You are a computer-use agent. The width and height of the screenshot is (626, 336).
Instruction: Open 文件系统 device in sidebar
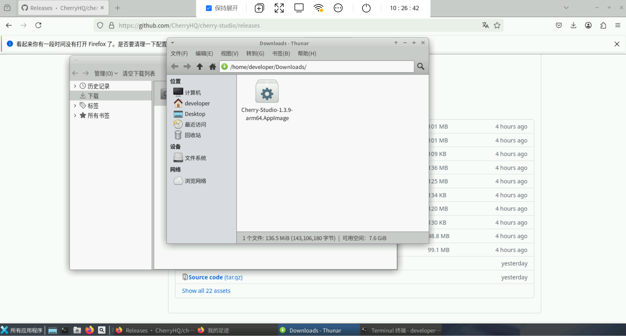(x=190, y=158)
